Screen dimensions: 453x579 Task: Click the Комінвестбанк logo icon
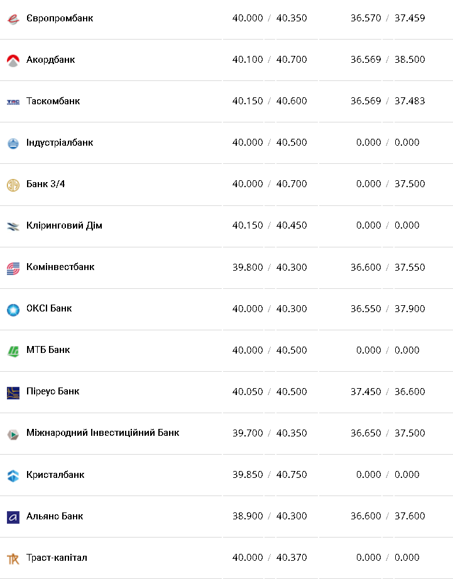[x=13, y=268]
